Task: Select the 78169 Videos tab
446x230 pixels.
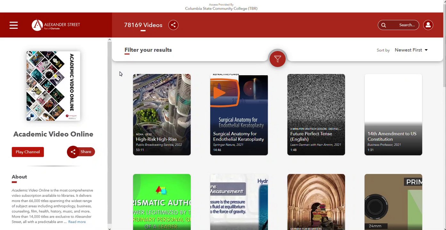Action: click(143, 25)
